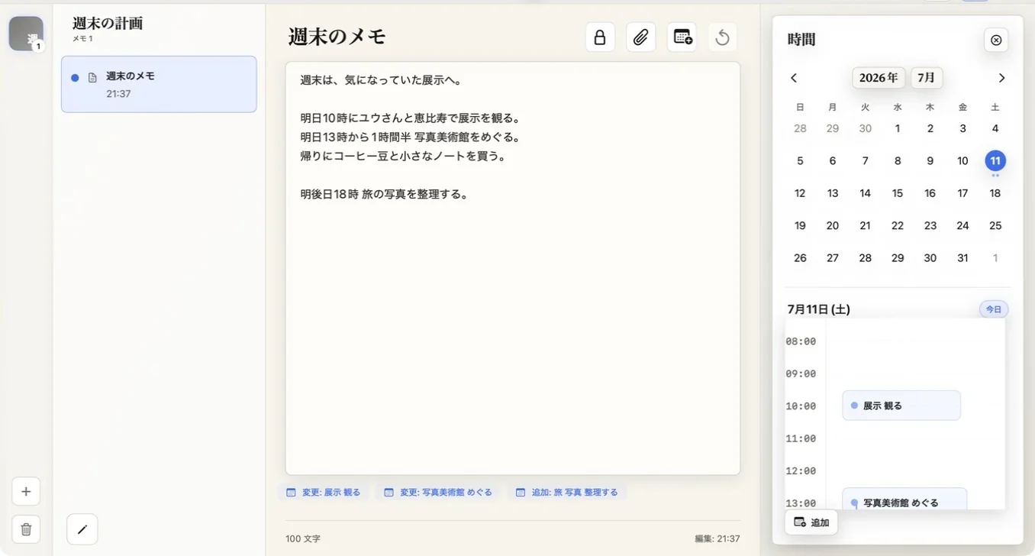
Task: Select July 20 in the calendar
Action: click(833, 225)
